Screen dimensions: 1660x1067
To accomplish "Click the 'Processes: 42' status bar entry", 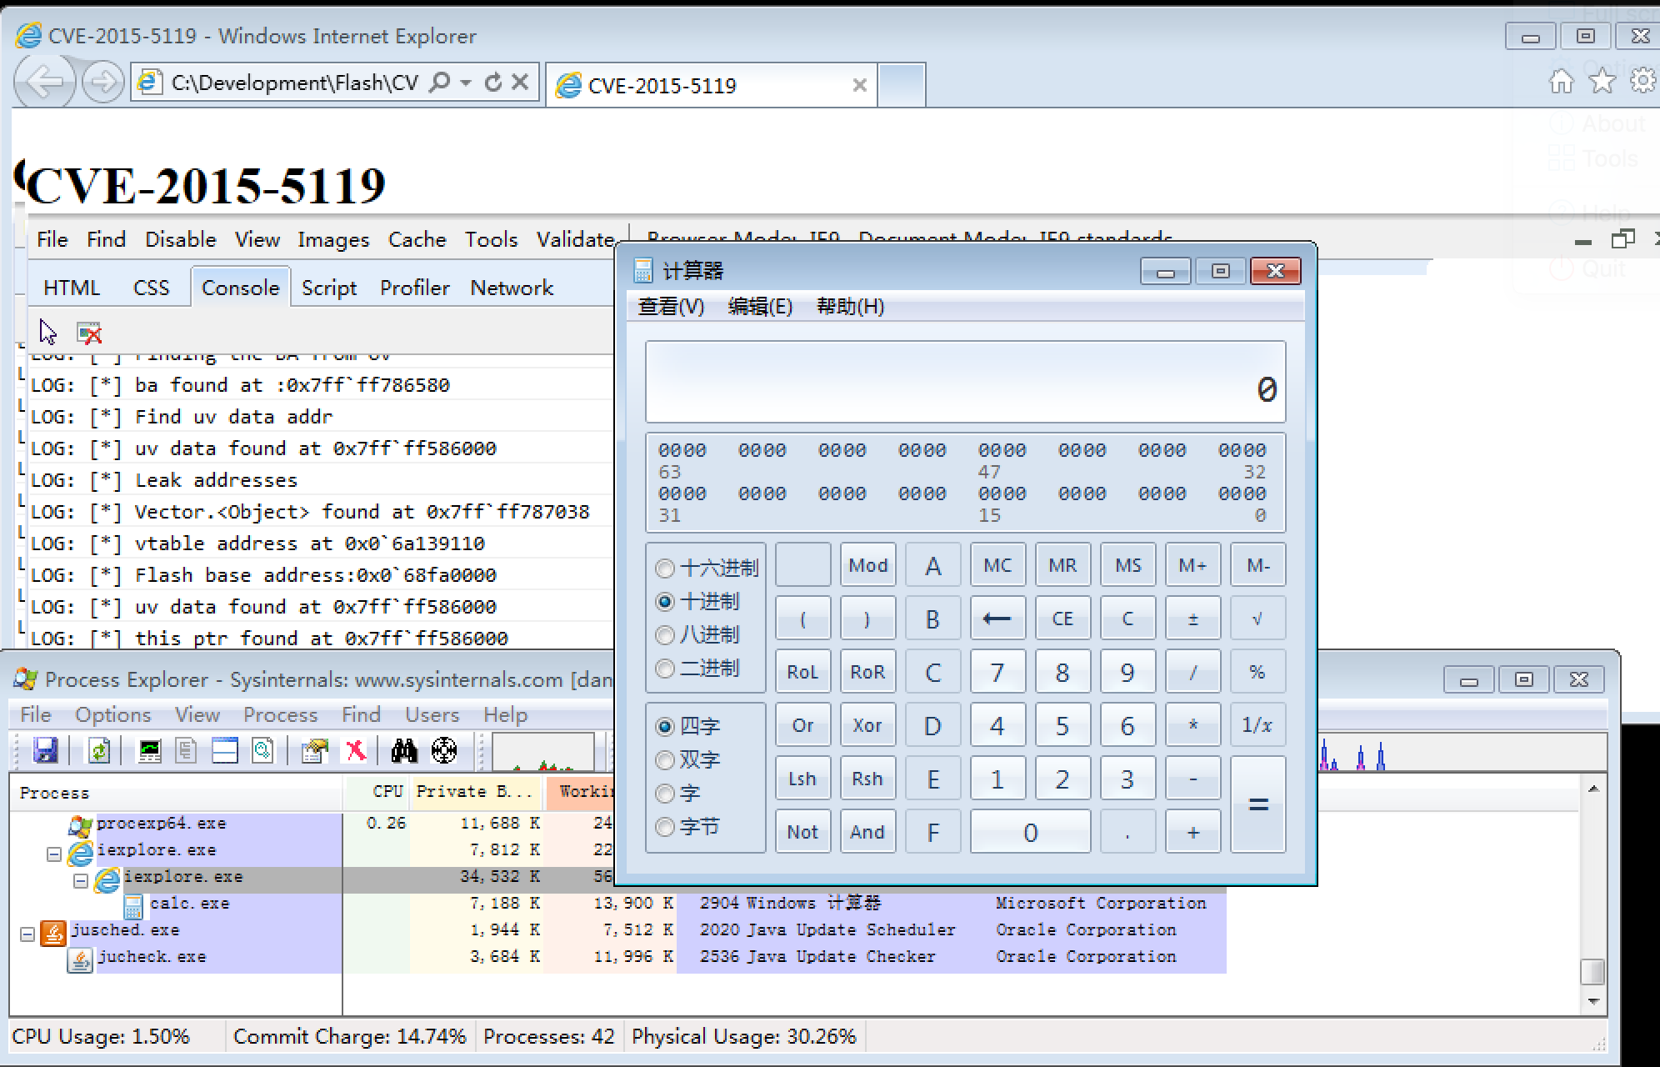I will 549,1036.
